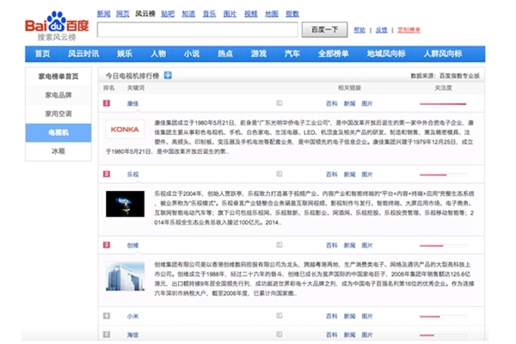Click the 数据来源: 百度指数专业版 text
The image size is (516, 344).
tap(445, 76)
